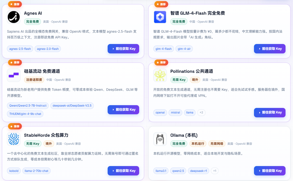Screen dimensions: 293x181
Task: Click the 境外 badge on StableHorde card
Action: pyautogui.click(x=49, y=144)
